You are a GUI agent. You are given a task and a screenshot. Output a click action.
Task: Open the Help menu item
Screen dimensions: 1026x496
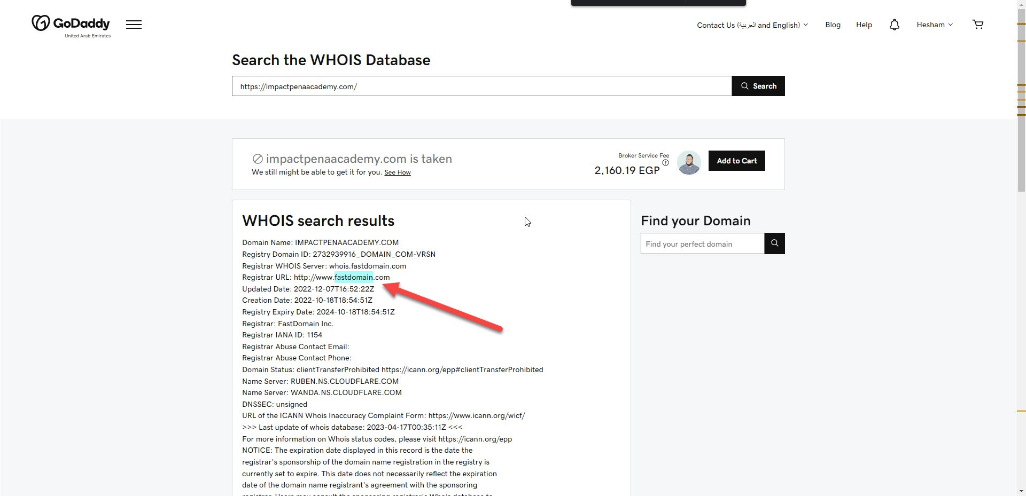[x=864, y=25]
